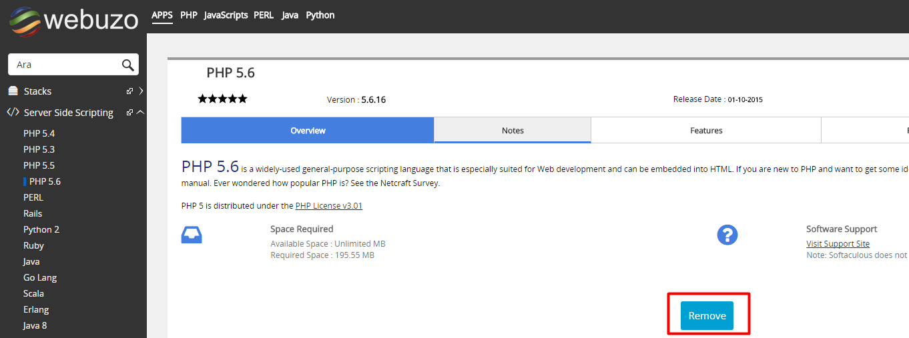Screen dimensions: 909x338
Task: Select Python 2 in sidebar
Action: click(x=41, y=229)
